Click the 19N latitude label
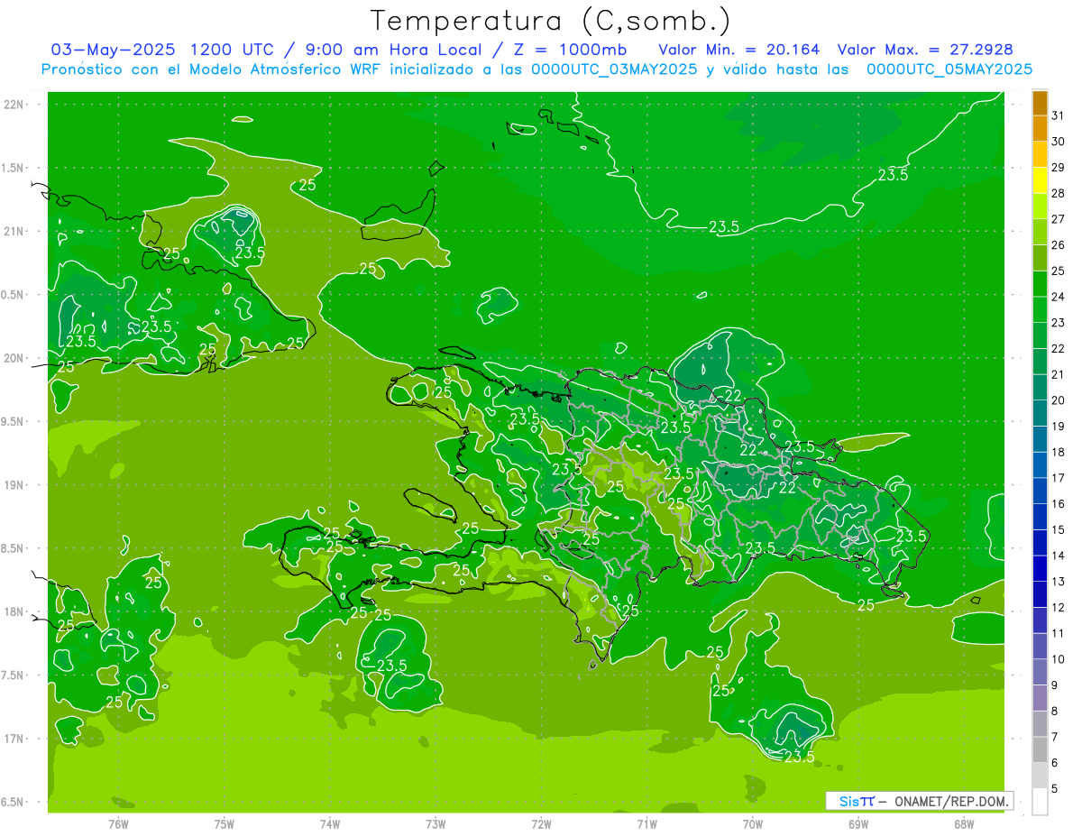The image size is (1082, 836). [14, 484]
